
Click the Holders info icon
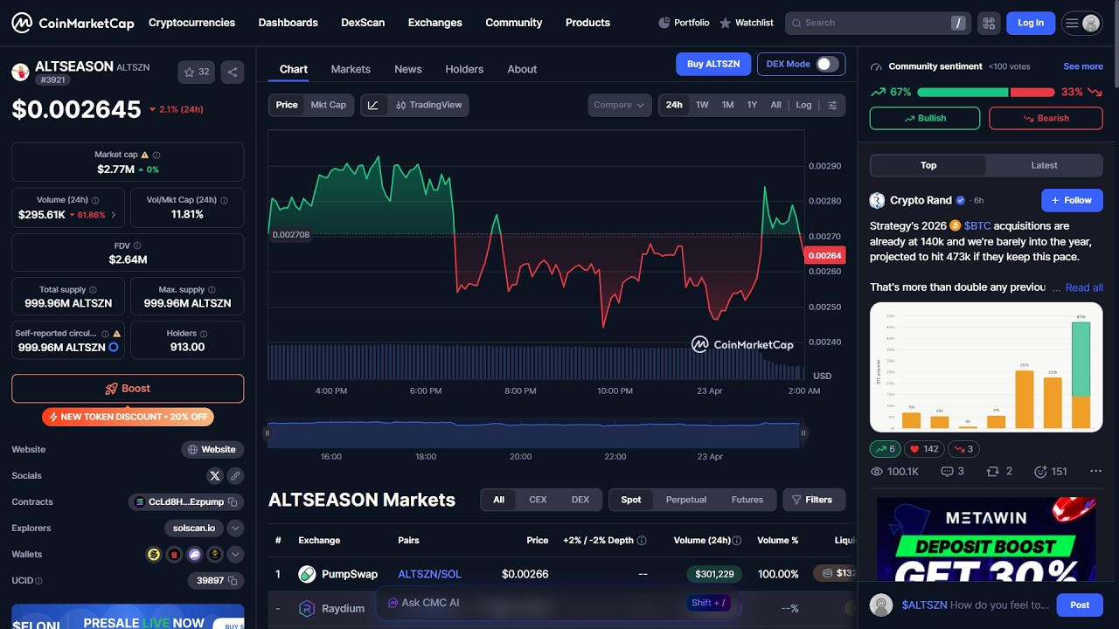tap(205, 333)
